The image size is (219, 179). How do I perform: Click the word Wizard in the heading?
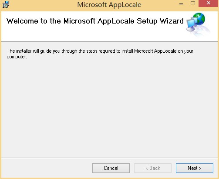(x=172, y=21)
